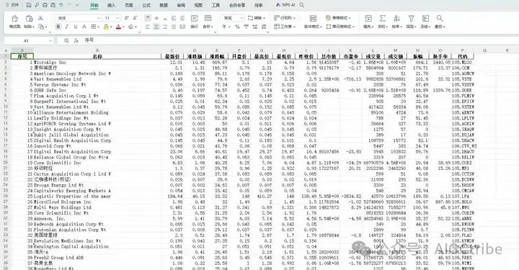519x270 pixels.
Task: Open the 工具 ribbon tab
Action: coord(216,5)
